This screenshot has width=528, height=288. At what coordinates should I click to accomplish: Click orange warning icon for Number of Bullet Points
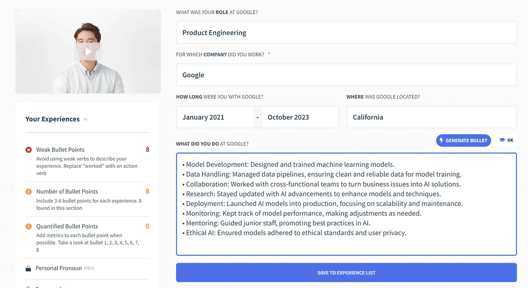coord(28,192)
